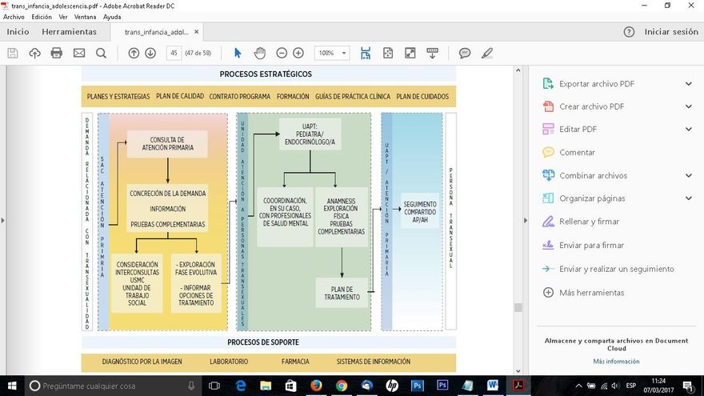Image resolution: width=704 pixels, height=396 pixels.
Task: Switch to the Herramientas tab
Action: (69, 32)
